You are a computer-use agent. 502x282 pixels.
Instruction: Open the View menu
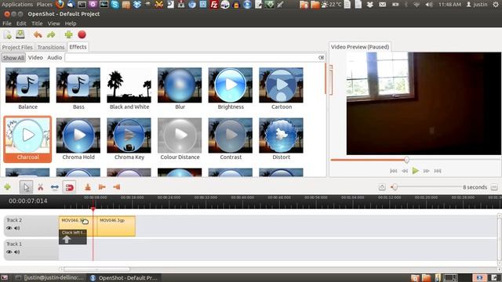pyautogui.click(x=54, y=23)
